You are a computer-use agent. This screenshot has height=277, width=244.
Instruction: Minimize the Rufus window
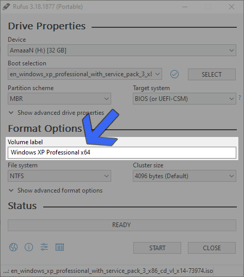(185, 7)
